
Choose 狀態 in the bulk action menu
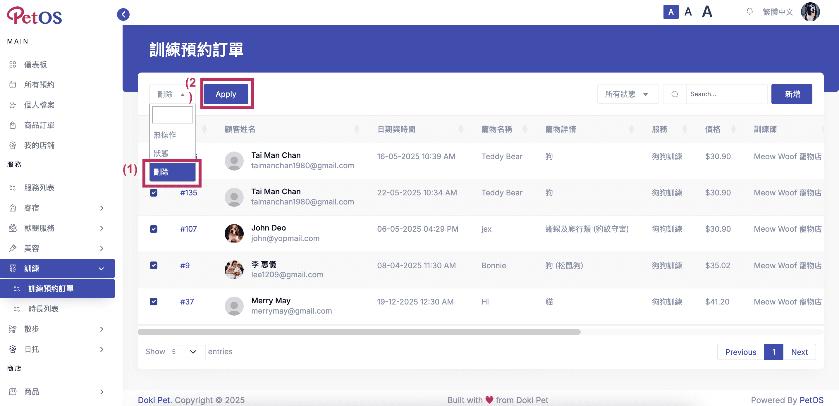click(x=172, y=153)
